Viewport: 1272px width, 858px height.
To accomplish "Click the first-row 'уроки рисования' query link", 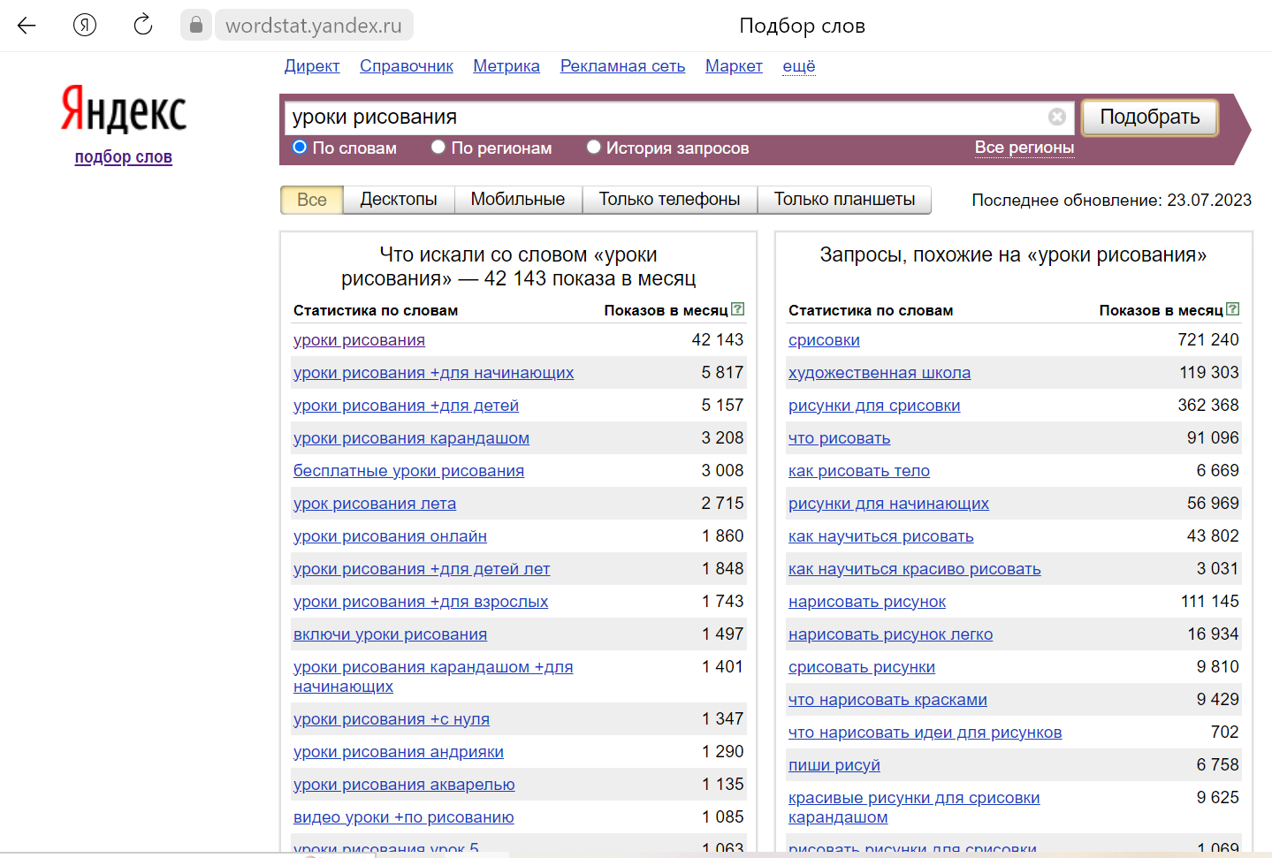I will click(x=359, y=340).
